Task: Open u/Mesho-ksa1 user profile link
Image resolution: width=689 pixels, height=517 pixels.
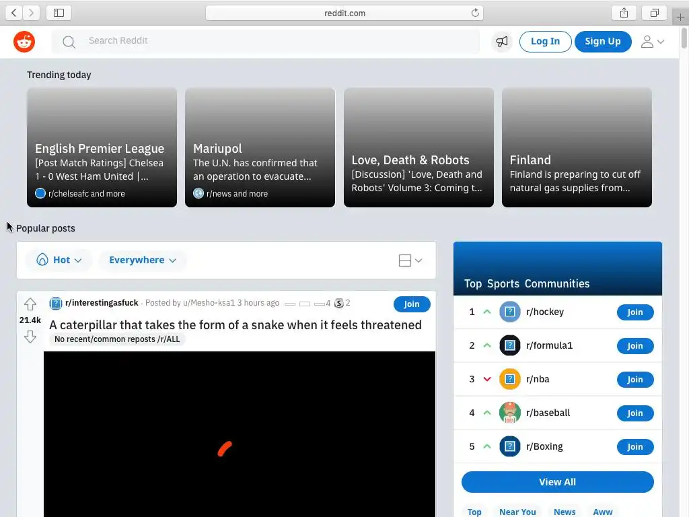Action: pyautogui.click(x=209, y=302)
